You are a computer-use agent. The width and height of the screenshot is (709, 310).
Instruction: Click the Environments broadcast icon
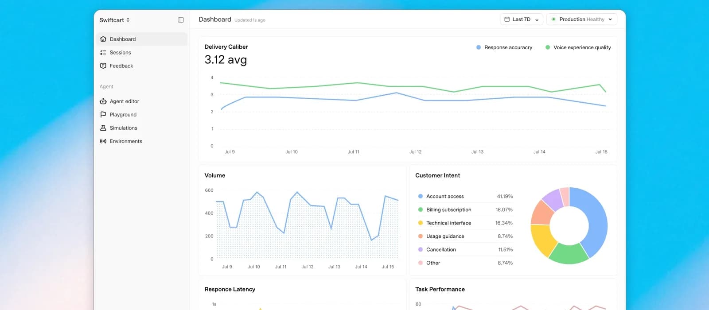(x=103, y=141)
